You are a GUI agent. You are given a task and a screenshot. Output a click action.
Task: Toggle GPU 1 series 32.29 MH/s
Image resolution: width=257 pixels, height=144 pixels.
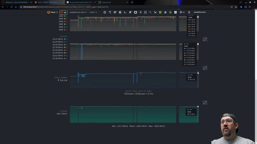(60, 42)
